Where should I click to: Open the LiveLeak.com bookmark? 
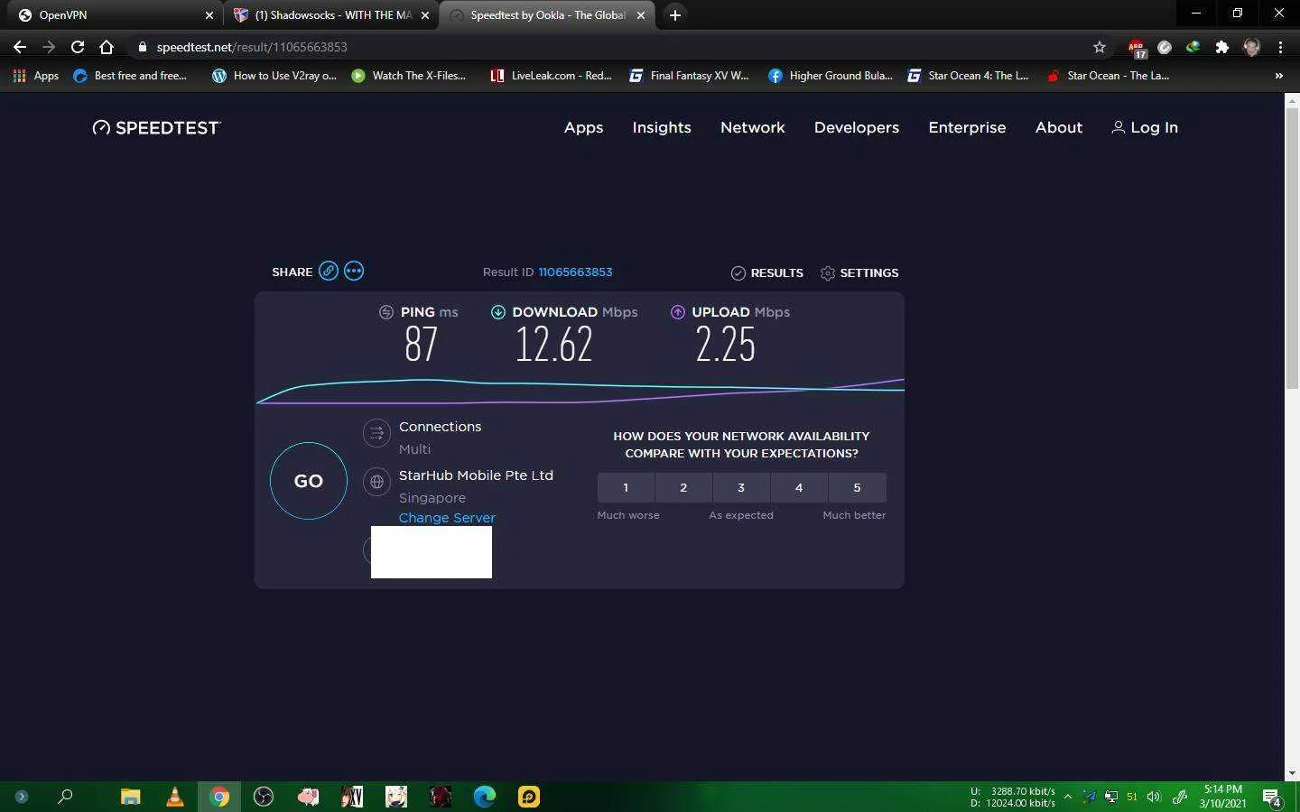pos(551,76)
